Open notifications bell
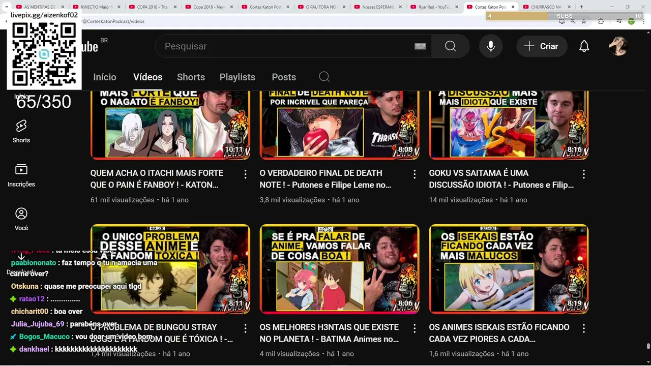Image resolution: width=651 pixels, height=366 pixels. (584, 46)
